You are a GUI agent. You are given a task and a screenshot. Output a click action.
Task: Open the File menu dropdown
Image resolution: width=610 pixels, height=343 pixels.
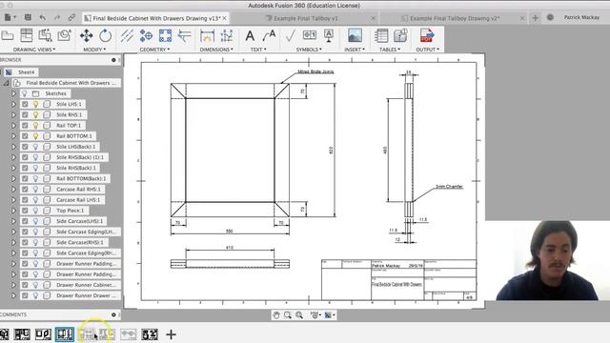point(10,17)
